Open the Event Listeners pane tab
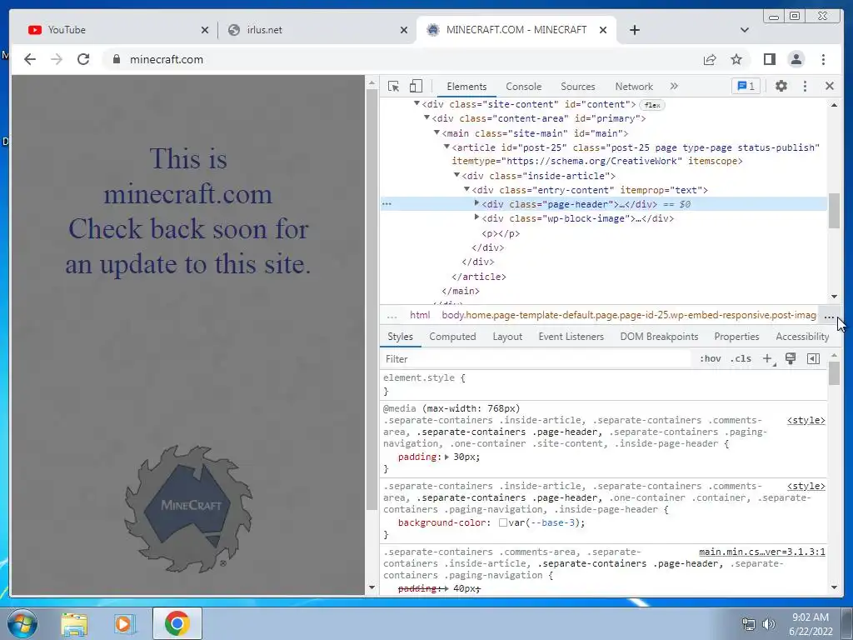The height and width of the screenshot is (640, 853). [571, 337]
